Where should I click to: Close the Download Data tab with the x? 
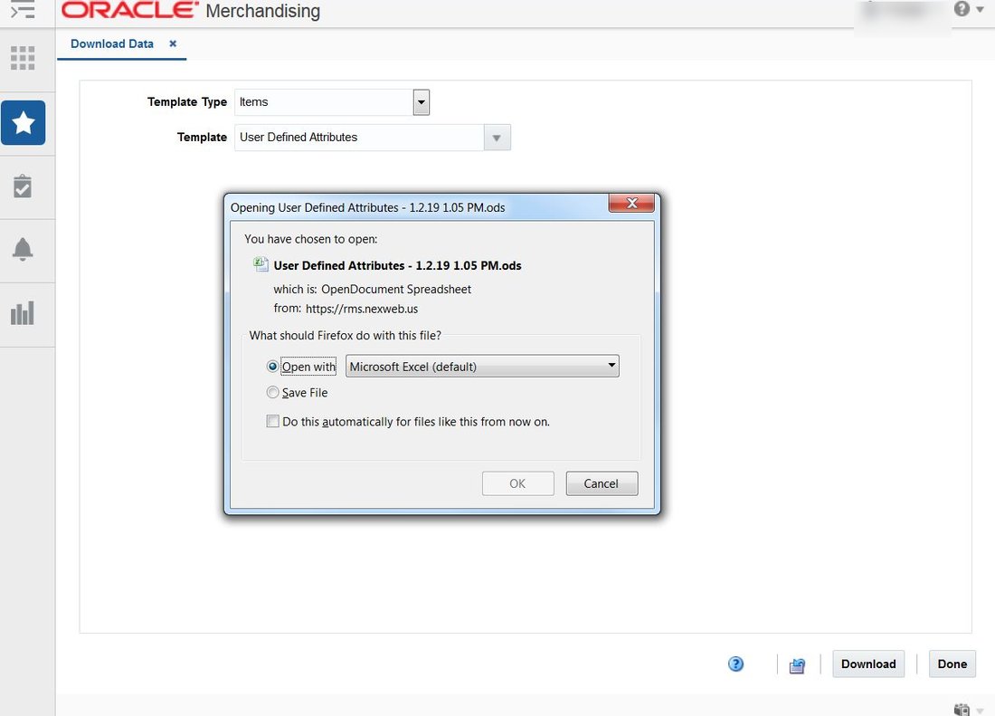click(173, 43)
